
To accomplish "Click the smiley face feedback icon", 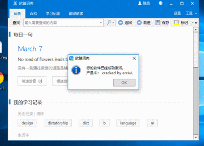I will (x=160, y=3).
